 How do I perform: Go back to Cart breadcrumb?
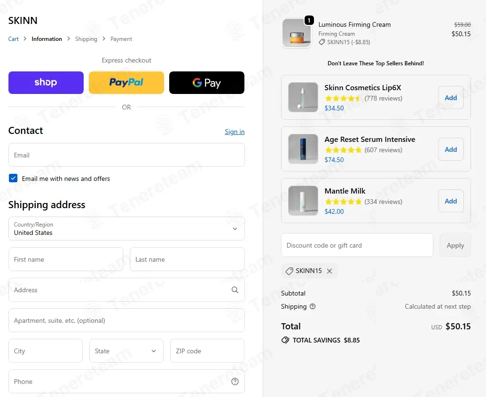tap(13, 39)
